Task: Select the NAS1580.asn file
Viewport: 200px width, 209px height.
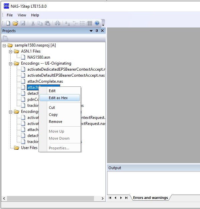Action: [39, 57]
